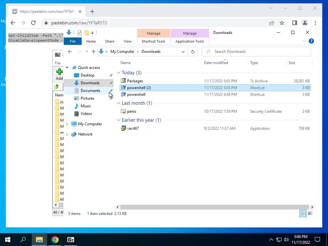This screenshot has height=246, width=328.
Task: Switch to Details view layout
Action: [303, 213]
